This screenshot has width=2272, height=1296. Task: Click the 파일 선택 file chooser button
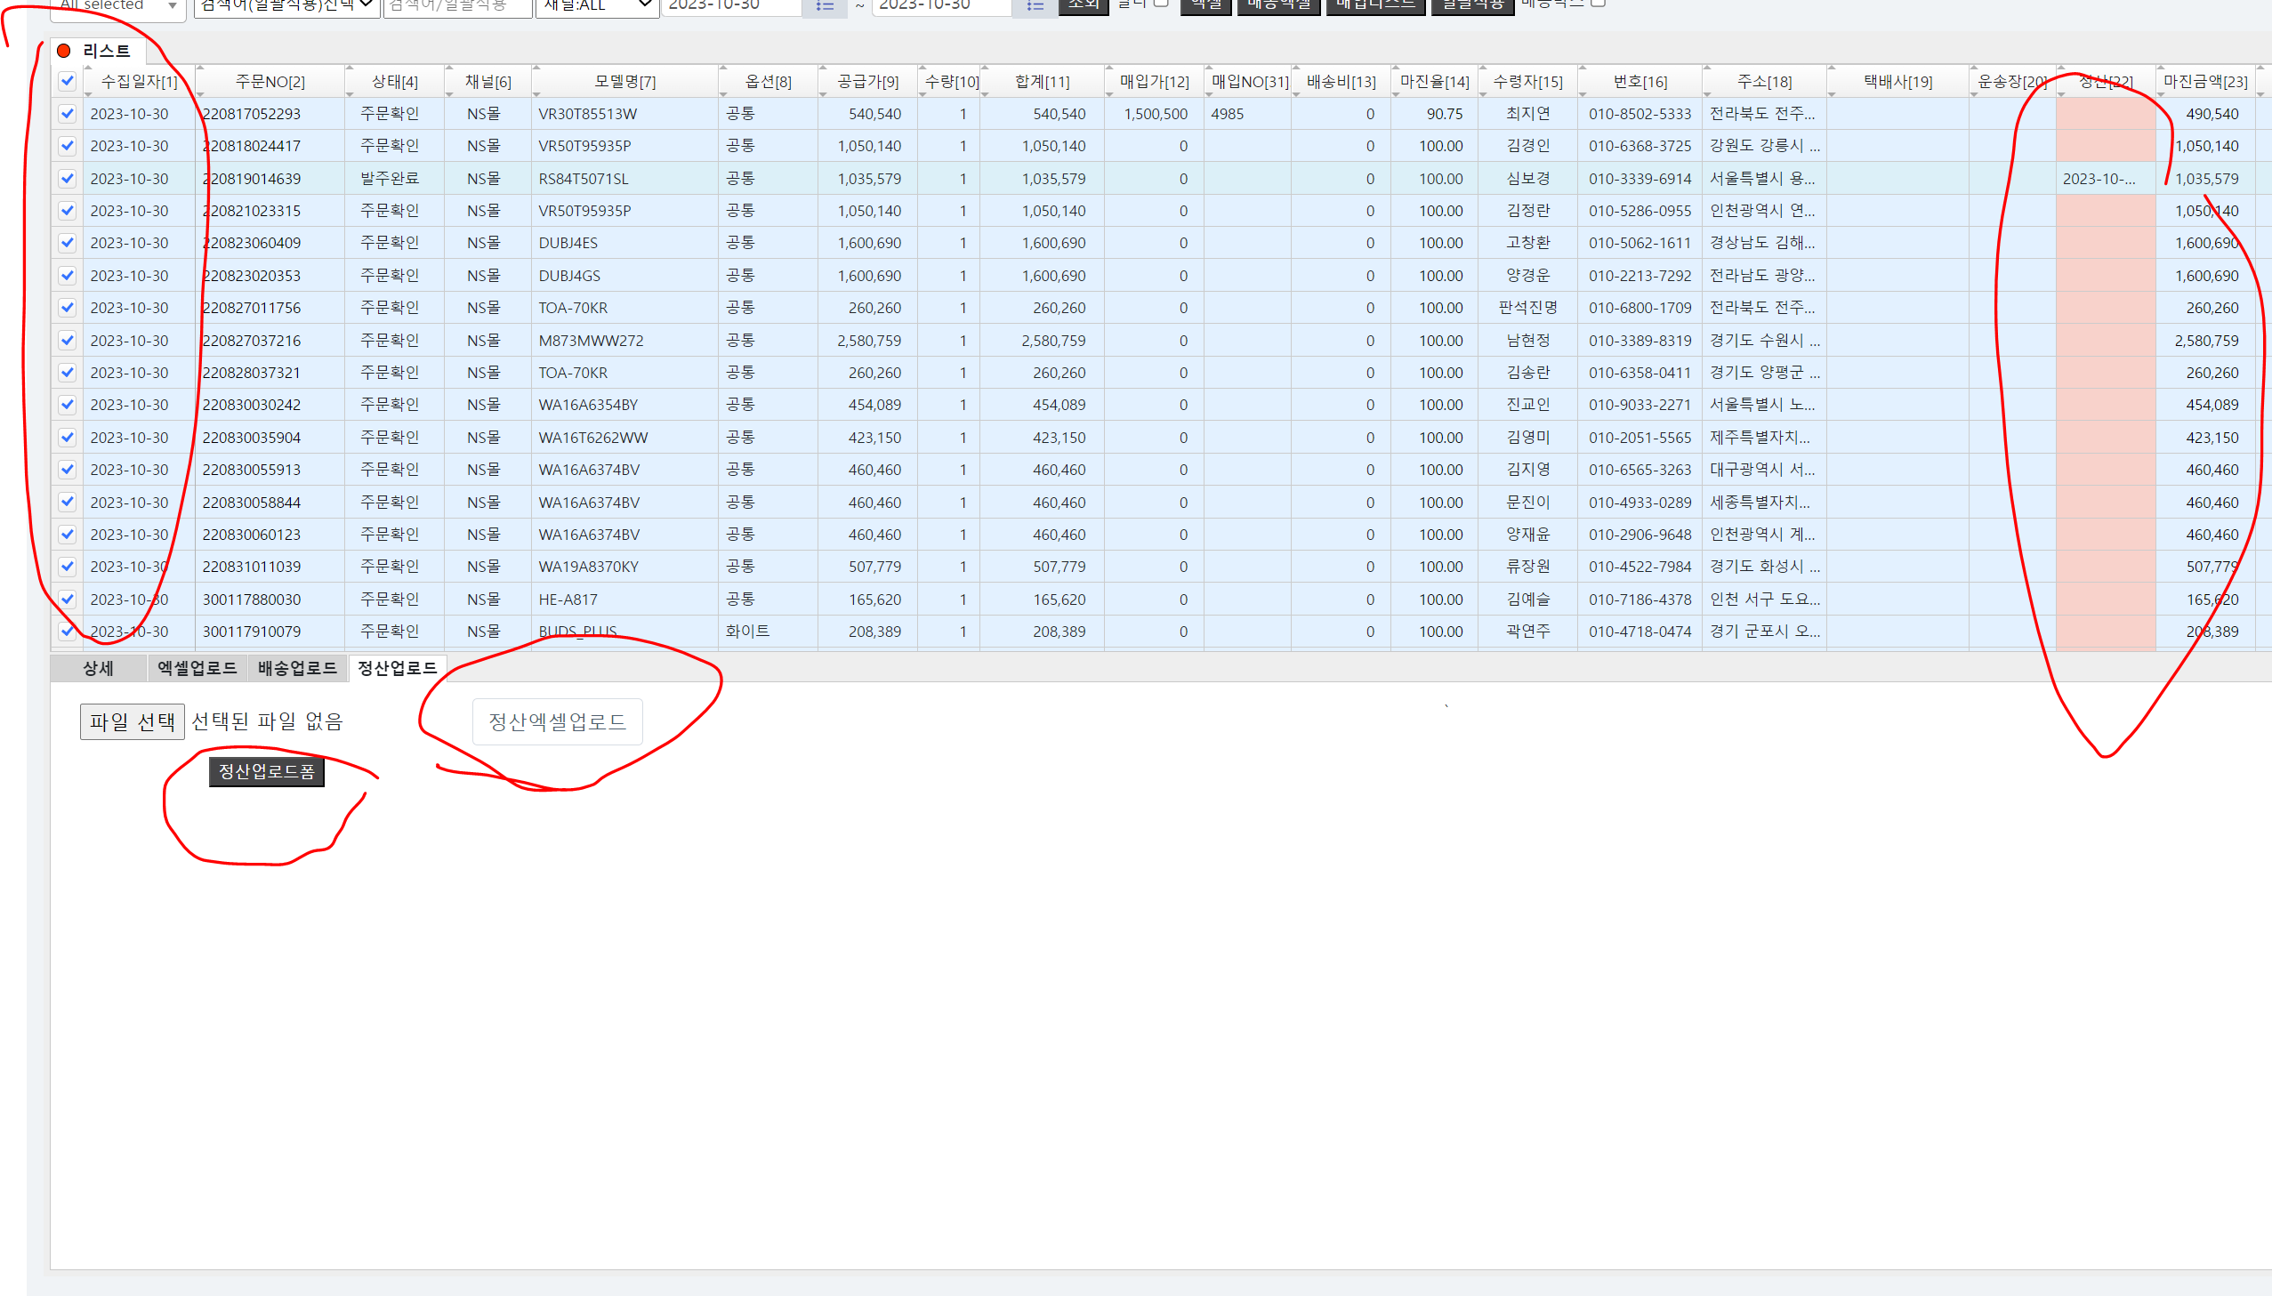pyautogui.click(x=133, y=722)
